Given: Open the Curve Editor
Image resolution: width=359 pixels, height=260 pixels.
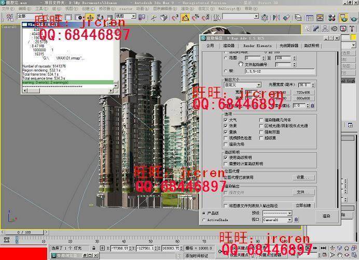Looking at the screenshot, I should [310, 18].
